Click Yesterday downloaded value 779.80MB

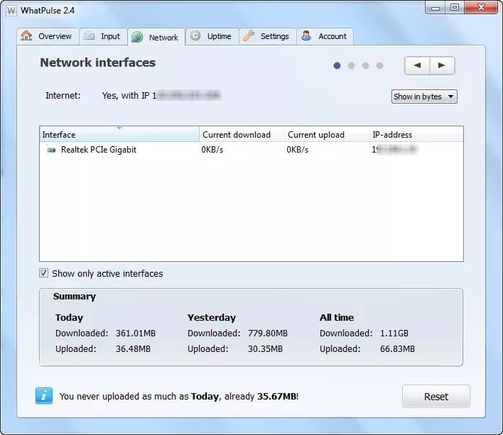(x=268, y=333)
